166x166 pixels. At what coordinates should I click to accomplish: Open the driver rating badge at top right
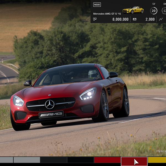tap(164, 11)
